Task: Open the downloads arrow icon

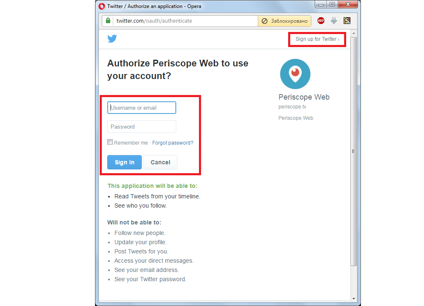Action: tap(334, 21)
